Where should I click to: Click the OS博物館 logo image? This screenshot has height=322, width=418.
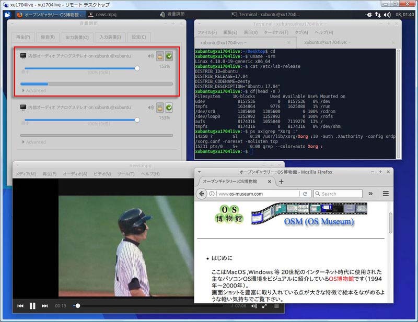coord(229,214)
